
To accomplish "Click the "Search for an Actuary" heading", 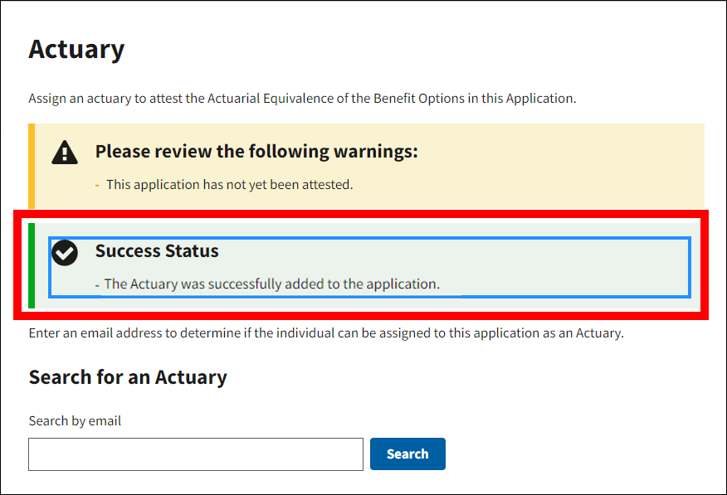I will (128, 377).
